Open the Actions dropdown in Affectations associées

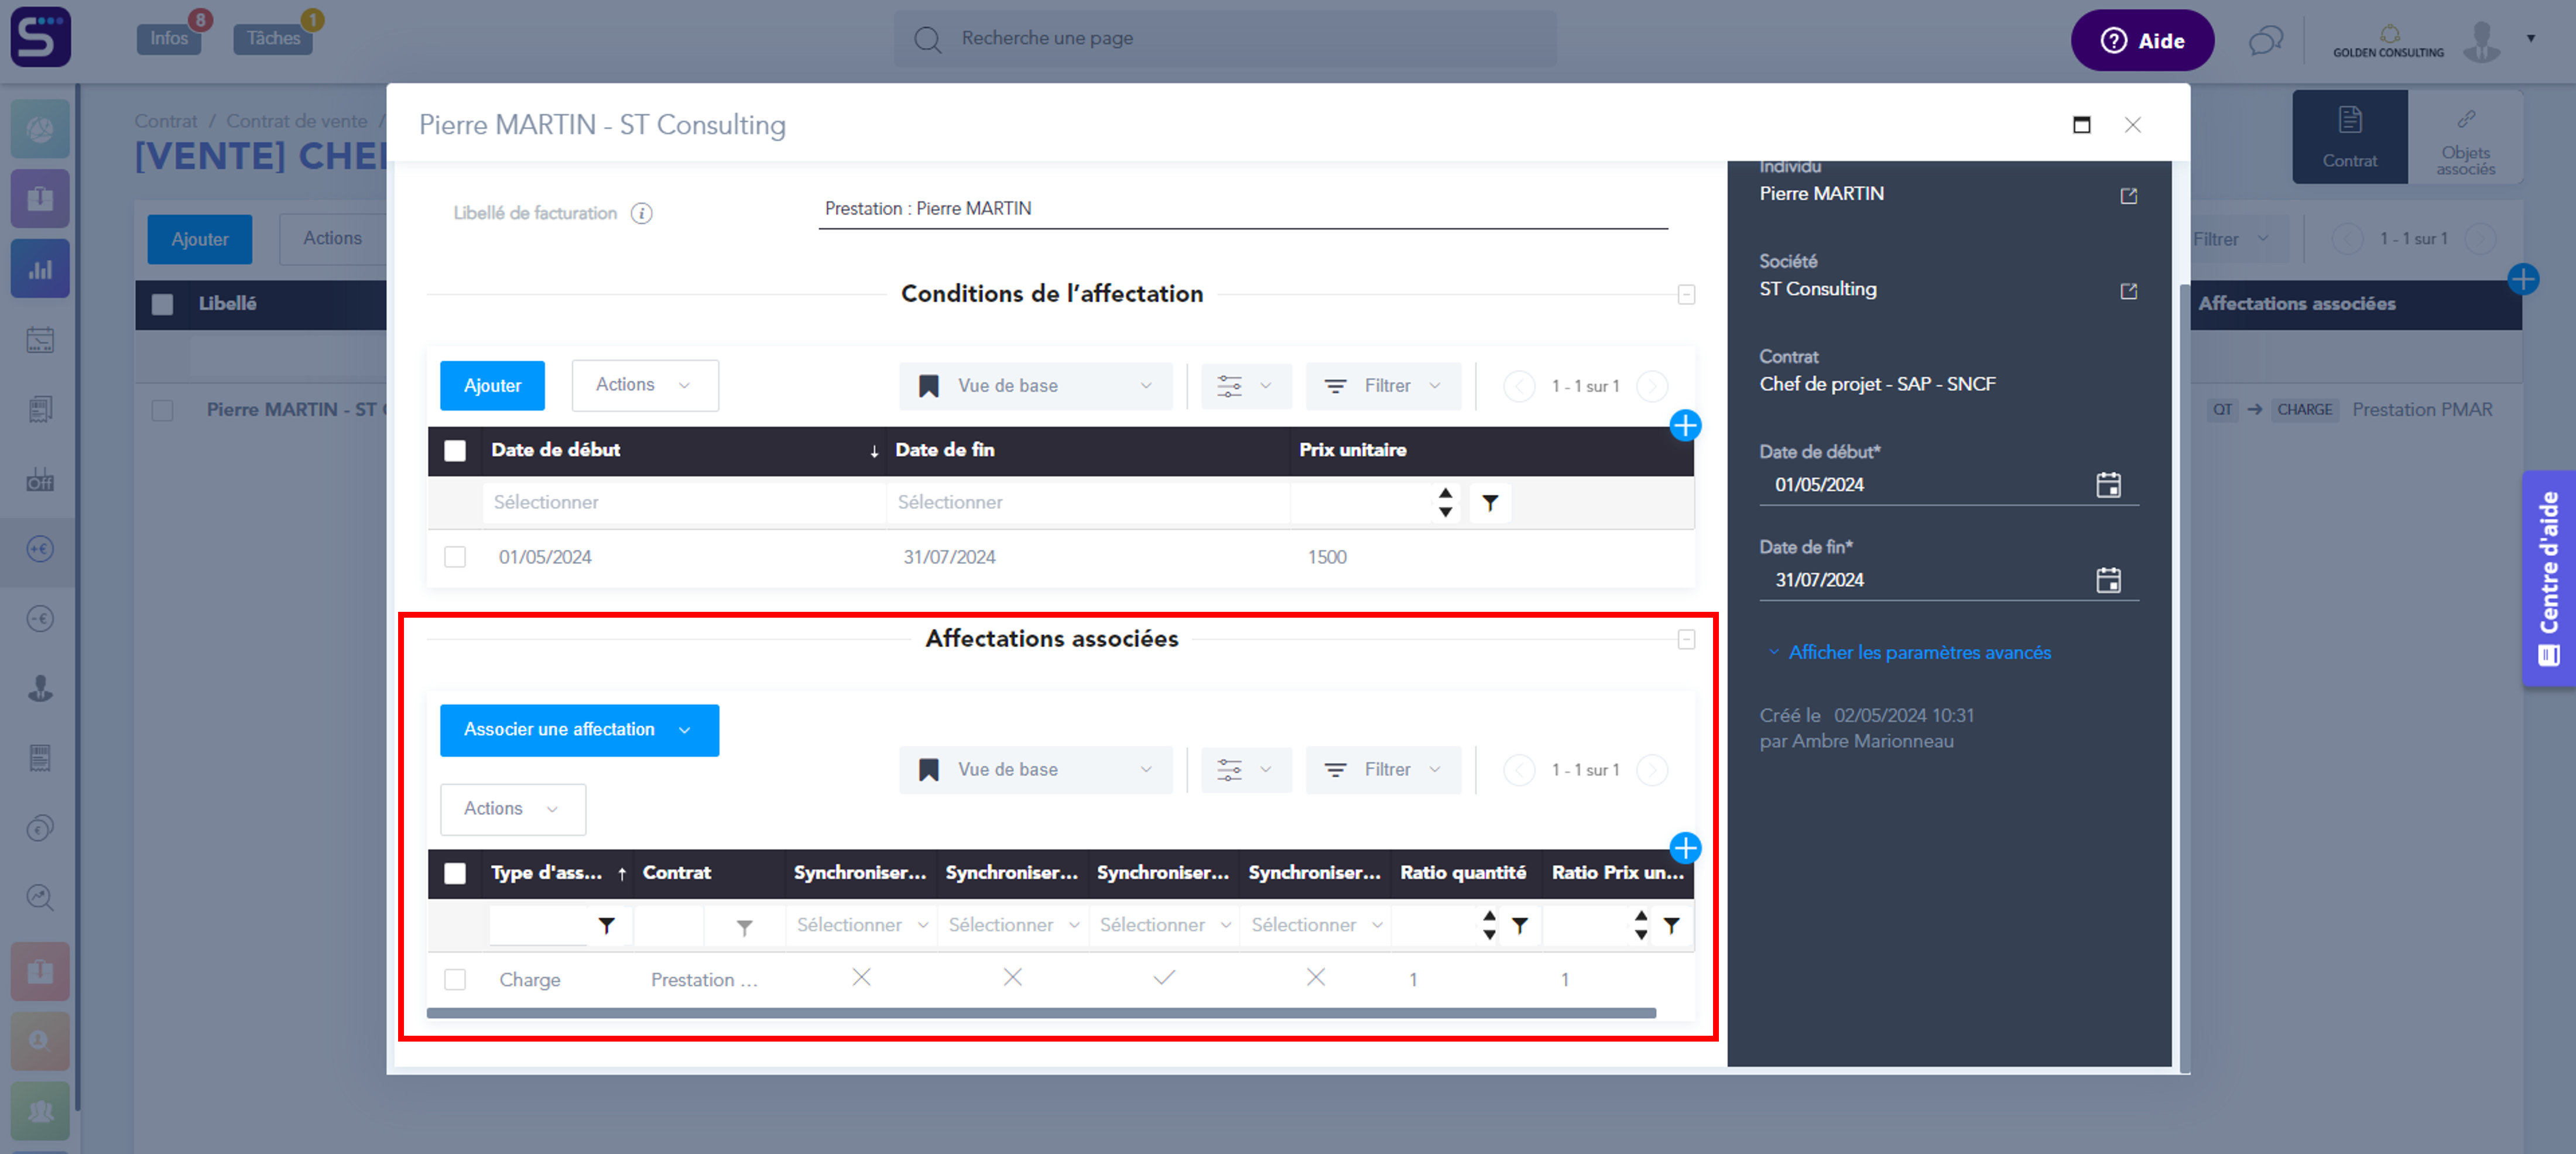coord(513,809)
